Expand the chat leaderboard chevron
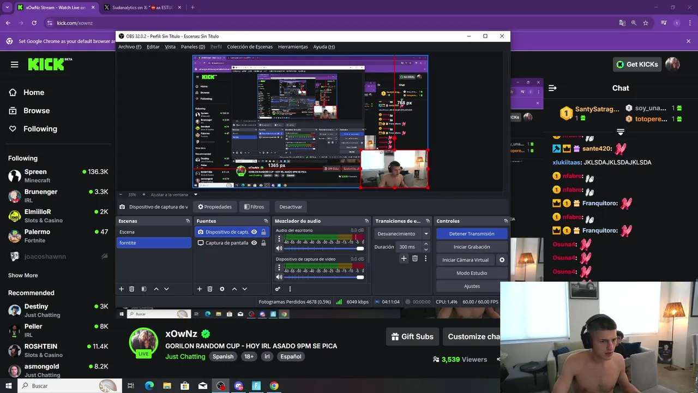Screen dimensions: 698x393 point(621,132)
